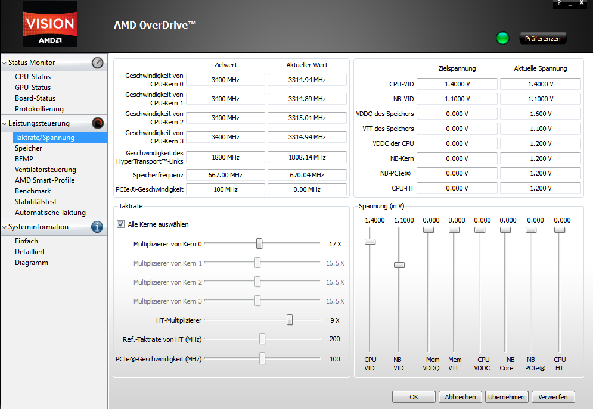The width and height of the screenshot is (593, 409).
Task: Open the Stabilitätstest page
Action: coord(36,202)
